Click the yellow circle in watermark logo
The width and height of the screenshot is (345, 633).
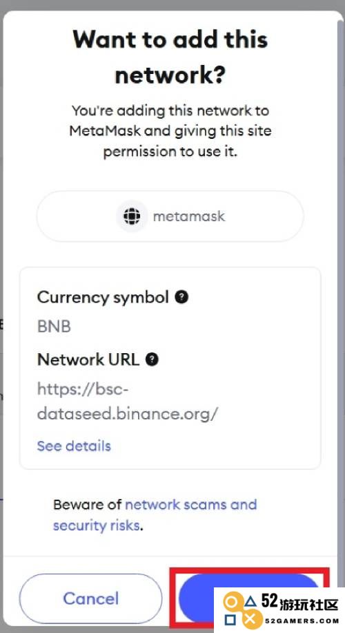point(231,602)
